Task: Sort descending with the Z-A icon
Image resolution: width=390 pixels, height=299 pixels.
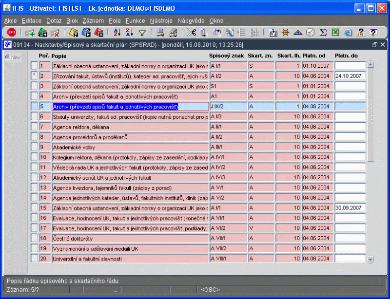Action: coord(130,32)
